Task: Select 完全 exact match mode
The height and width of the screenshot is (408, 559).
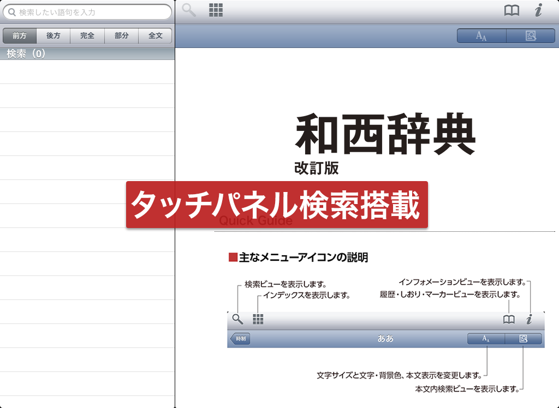Action: click(x=87, y=35)
